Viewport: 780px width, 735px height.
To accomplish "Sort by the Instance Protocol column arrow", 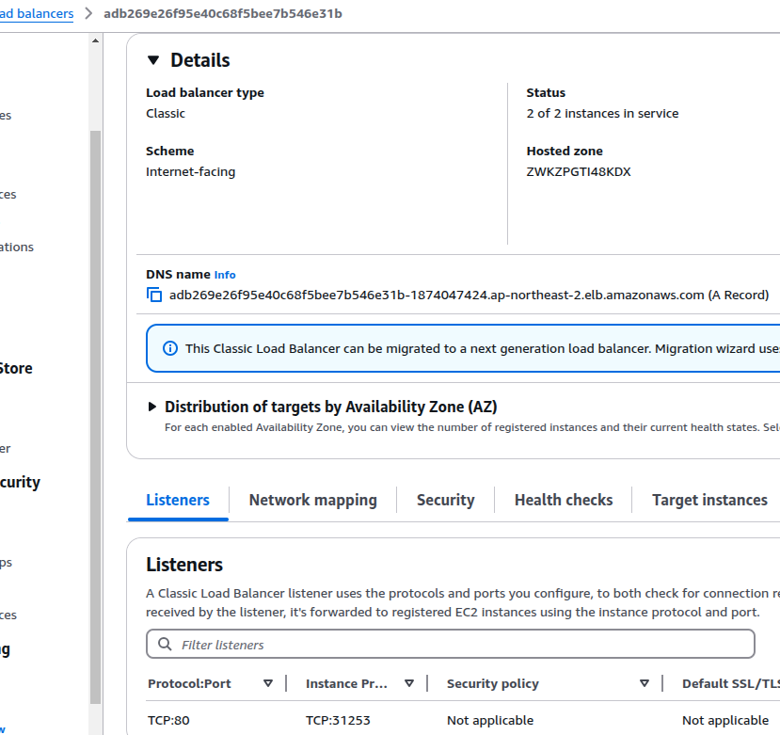I will coord(409,683).
